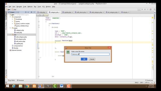Screen dimensions: 161x91
Task: Open the Edit menu
Action: 10,7
